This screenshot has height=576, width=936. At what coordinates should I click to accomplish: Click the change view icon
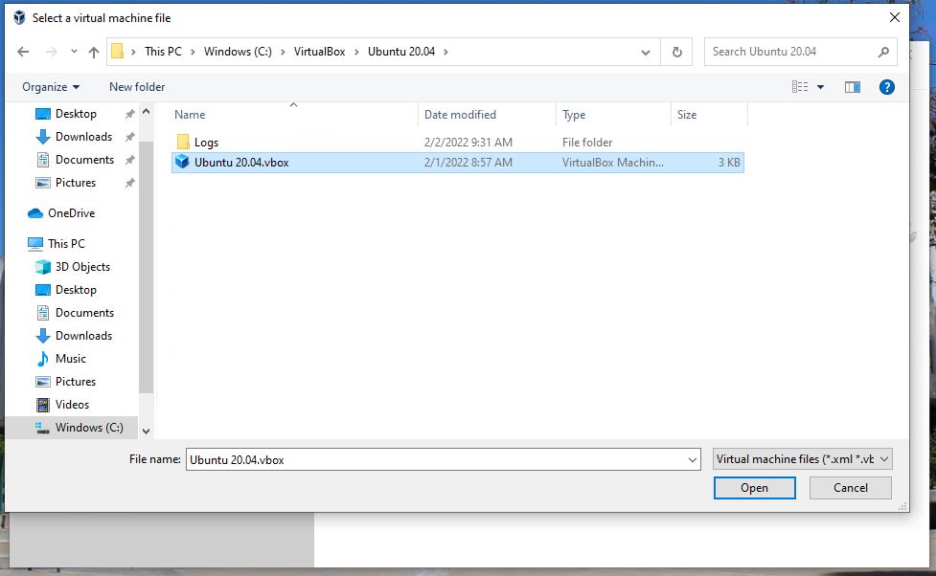coord(800,87)
